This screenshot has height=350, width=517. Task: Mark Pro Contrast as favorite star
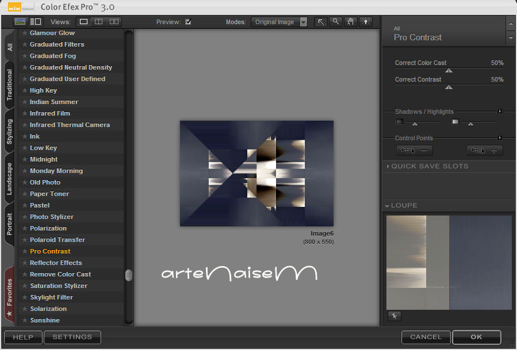click(24, 251)
